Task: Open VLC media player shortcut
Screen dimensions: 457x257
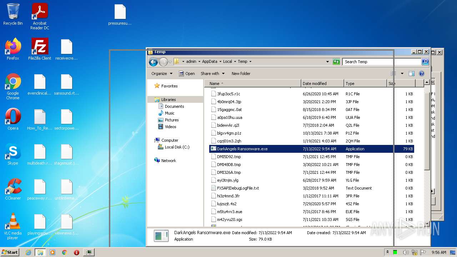Action: (13, 227)
